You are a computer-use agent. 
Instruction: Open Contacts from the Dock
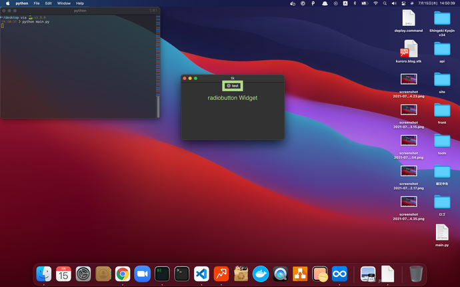(103, 274)
